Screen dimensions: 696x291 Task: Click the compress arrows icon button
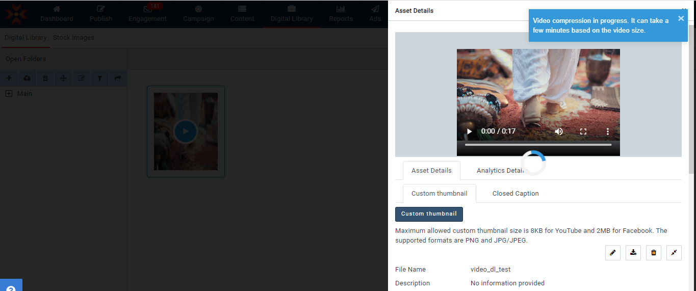point(674,253)
